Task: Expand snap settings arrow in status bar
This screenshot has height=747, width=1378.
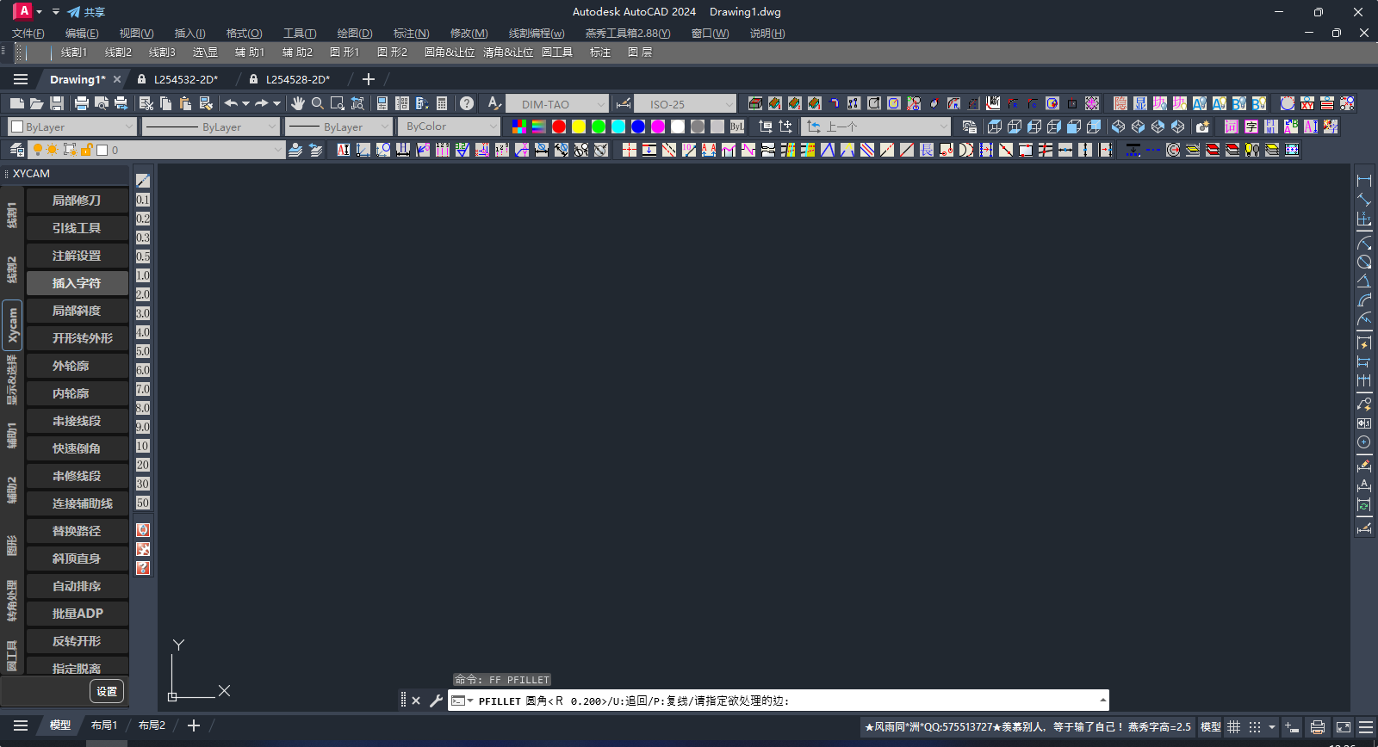Action: 1272,727
